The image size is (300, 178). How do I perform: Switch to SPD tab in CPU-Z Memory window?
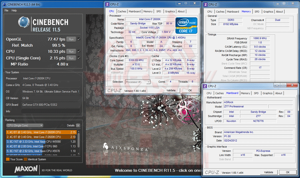tap(257, 12)
